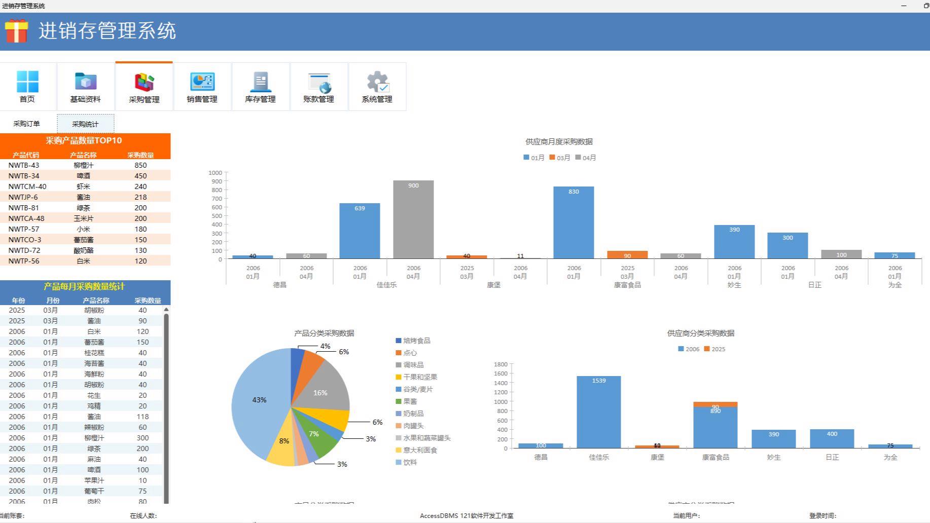
Task: Select the NWTCM-40 虾米 row
Action: [x=85, y=186]
